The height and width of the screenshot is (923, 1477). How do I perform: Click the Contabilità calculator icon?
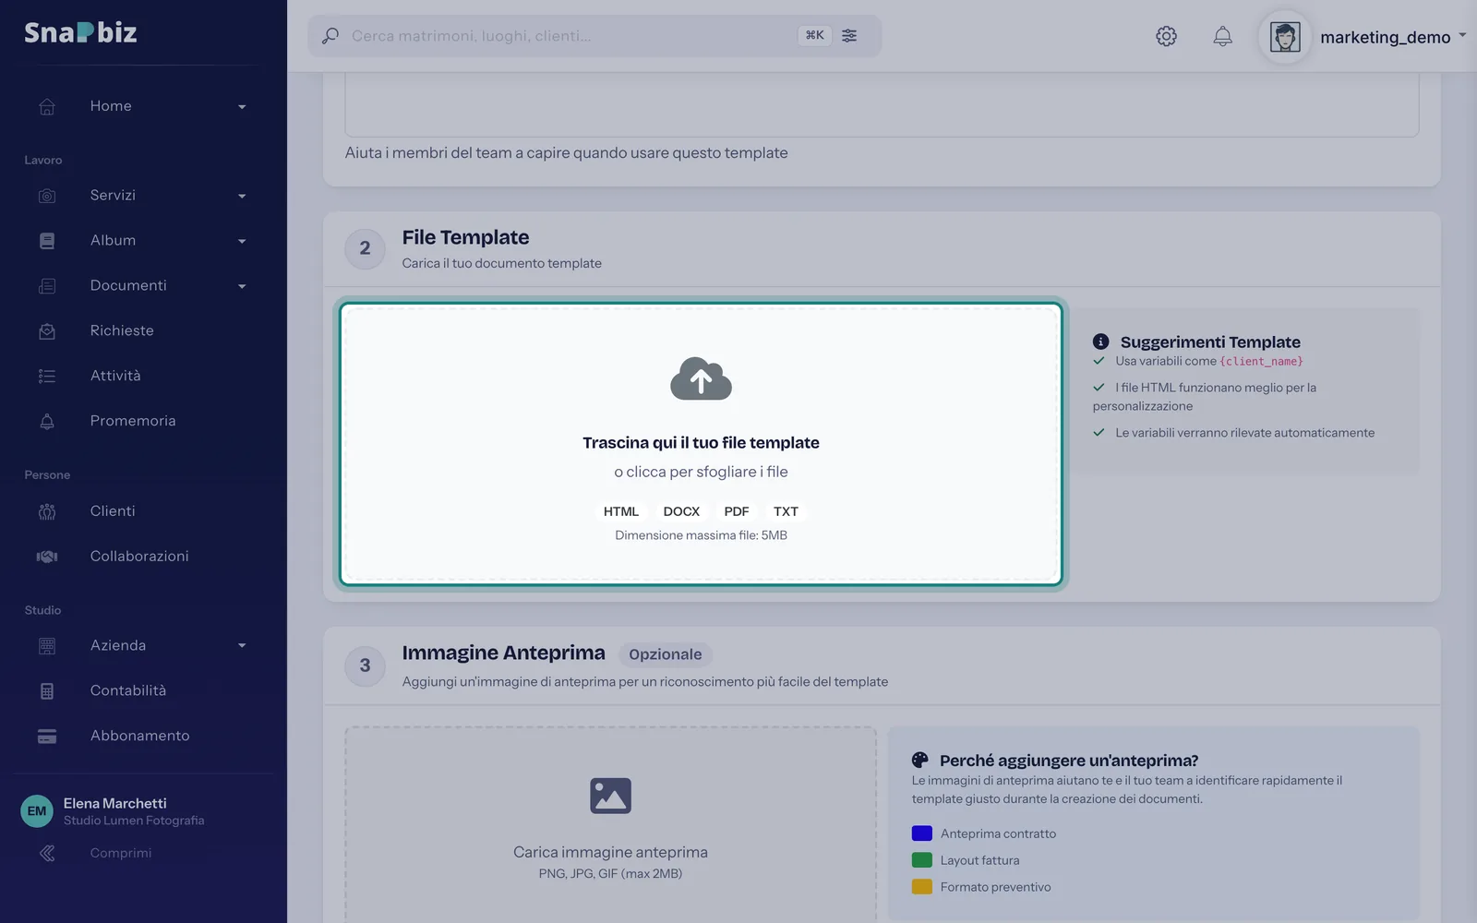coord(47,691)
